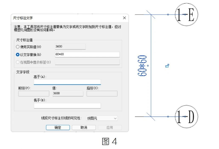
Task: Click the 值 field showing 3600
Action: click(x=68, y=93)
